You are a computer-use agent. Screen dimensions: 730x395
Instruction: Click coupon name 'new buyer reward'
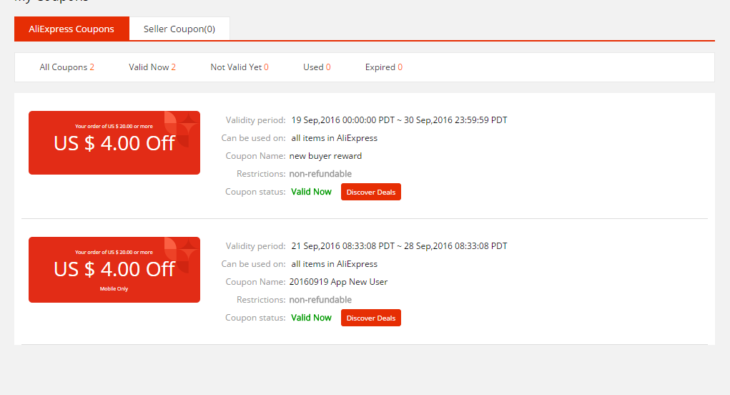325,156
